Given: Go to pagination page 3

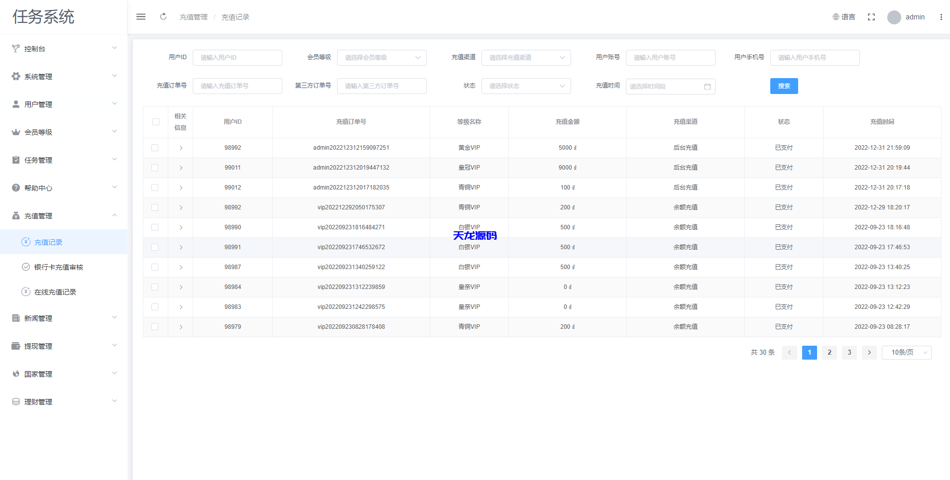Looking at the screenshot, I should (x=849, y=353).
